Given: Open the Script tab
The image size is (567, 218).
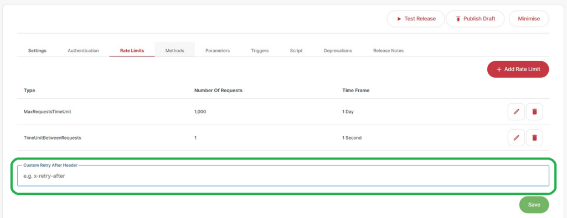Looking at the screenshot, I should 296,50.
